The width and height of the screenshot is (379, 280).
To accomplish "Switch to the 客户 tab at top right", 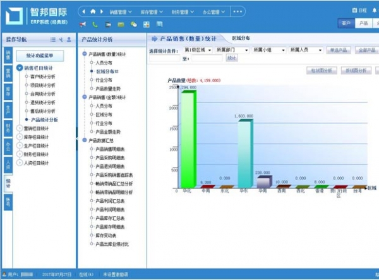I will pyautogui.click(x=346, y=23).
